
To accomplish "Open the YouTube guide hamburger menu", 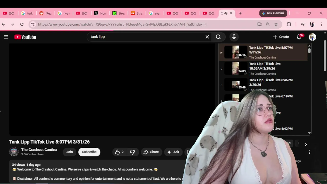I will coord(6,37).
